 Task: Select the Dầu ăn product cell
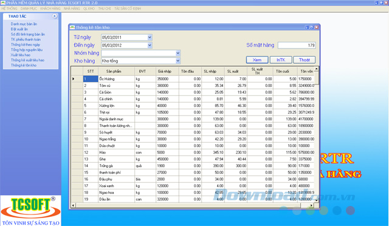click(x=116, y=199)
